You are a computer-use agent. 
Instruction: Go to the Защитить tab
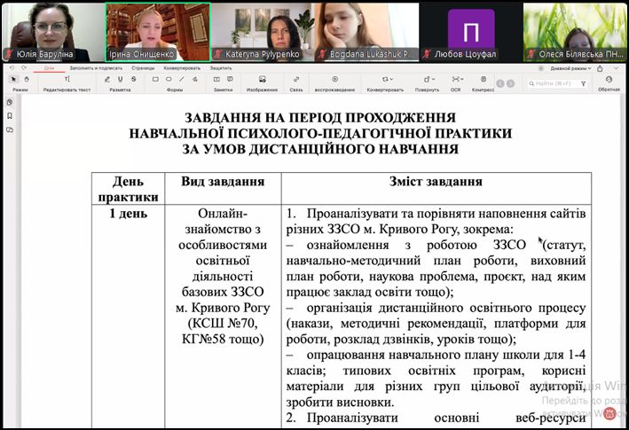point(221,67)
